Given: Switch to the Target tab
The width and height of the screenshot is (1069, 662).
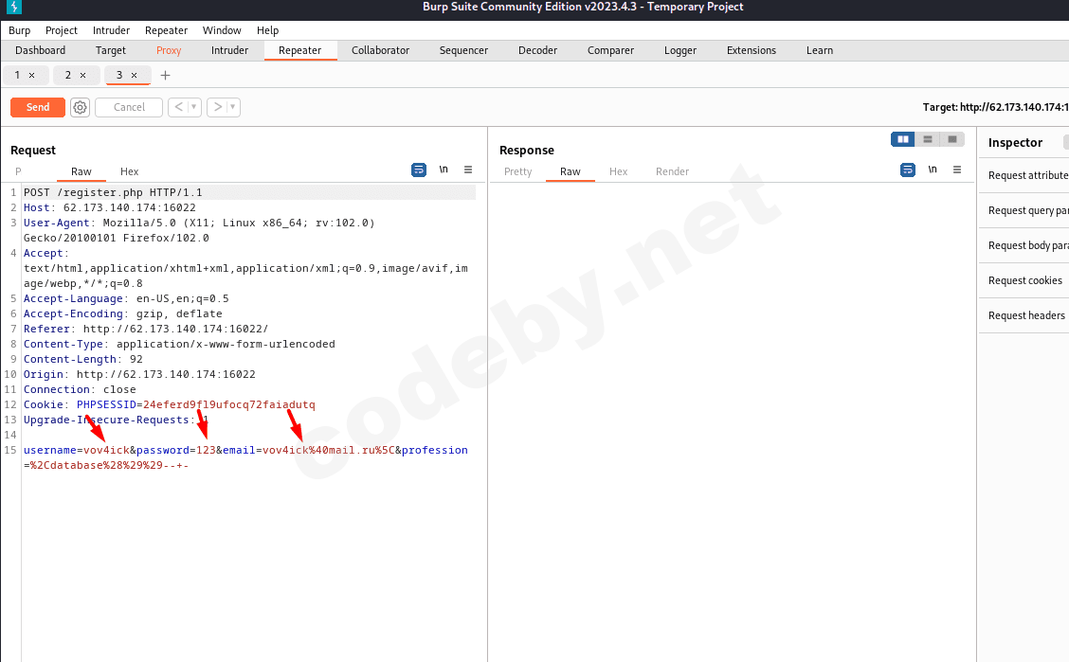Looking at the screenshot, I should pyautogui.click(x=111, y=50).
